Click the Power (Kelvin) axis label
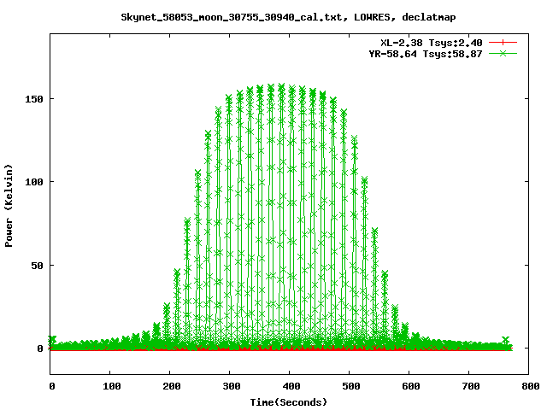547x410 pixels. (x=9, y=206)
